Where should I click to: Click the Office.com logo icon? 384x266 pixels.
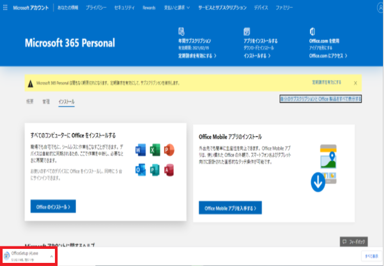coord(312,31)
